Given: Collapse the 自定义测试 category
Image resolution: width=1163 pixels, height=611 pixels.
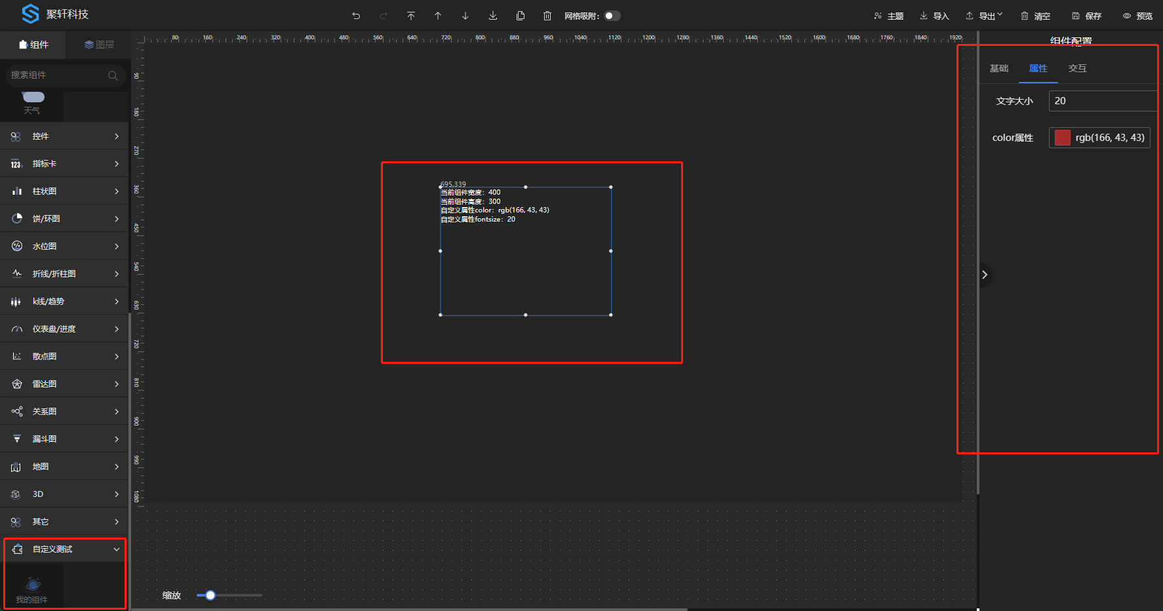Looking at the screenshot, I should pos(64,549).
